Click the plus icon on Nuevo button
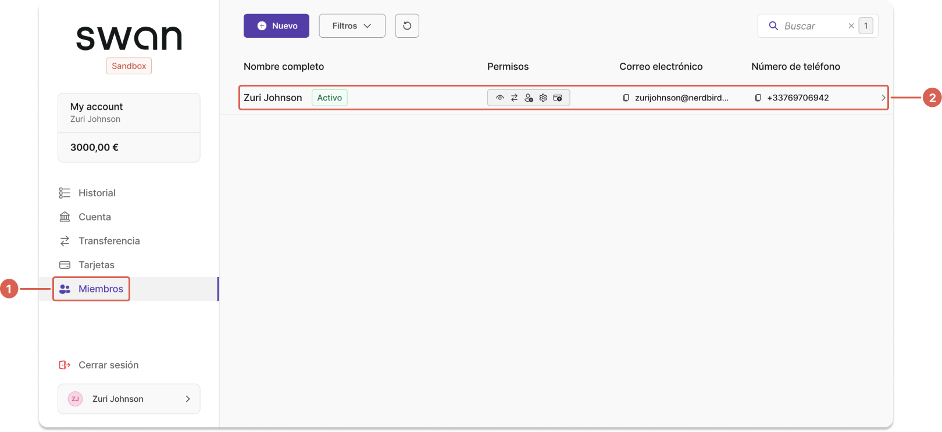942x432 pixels. pos(262,26)
